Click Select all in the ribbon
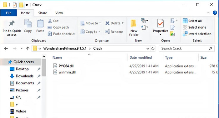Viewport: 219px width, 118px height. coord(192,21)
